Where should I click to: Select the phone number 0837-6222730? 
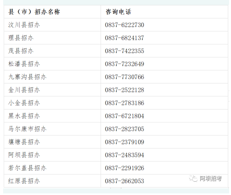pos(124,25)
